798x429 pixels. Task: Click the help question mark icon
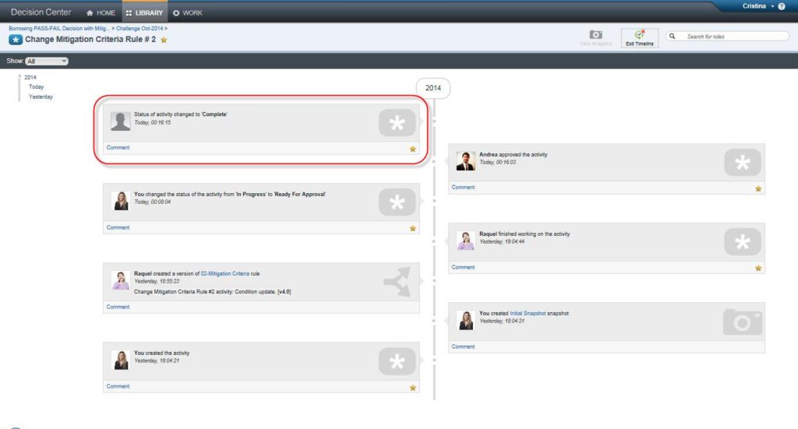(782, 6)
